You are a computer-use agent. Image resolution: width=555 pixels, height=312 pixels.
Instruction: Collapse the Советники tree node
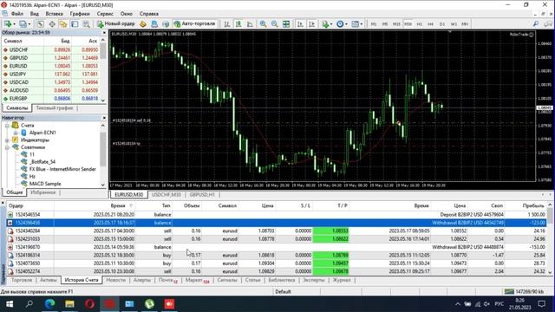tap(7, 147)
